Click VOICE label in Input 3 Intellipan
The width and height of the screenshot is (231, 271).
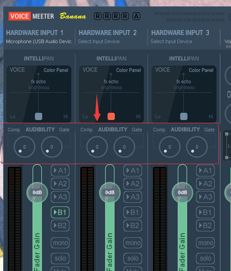pos(162,70)
